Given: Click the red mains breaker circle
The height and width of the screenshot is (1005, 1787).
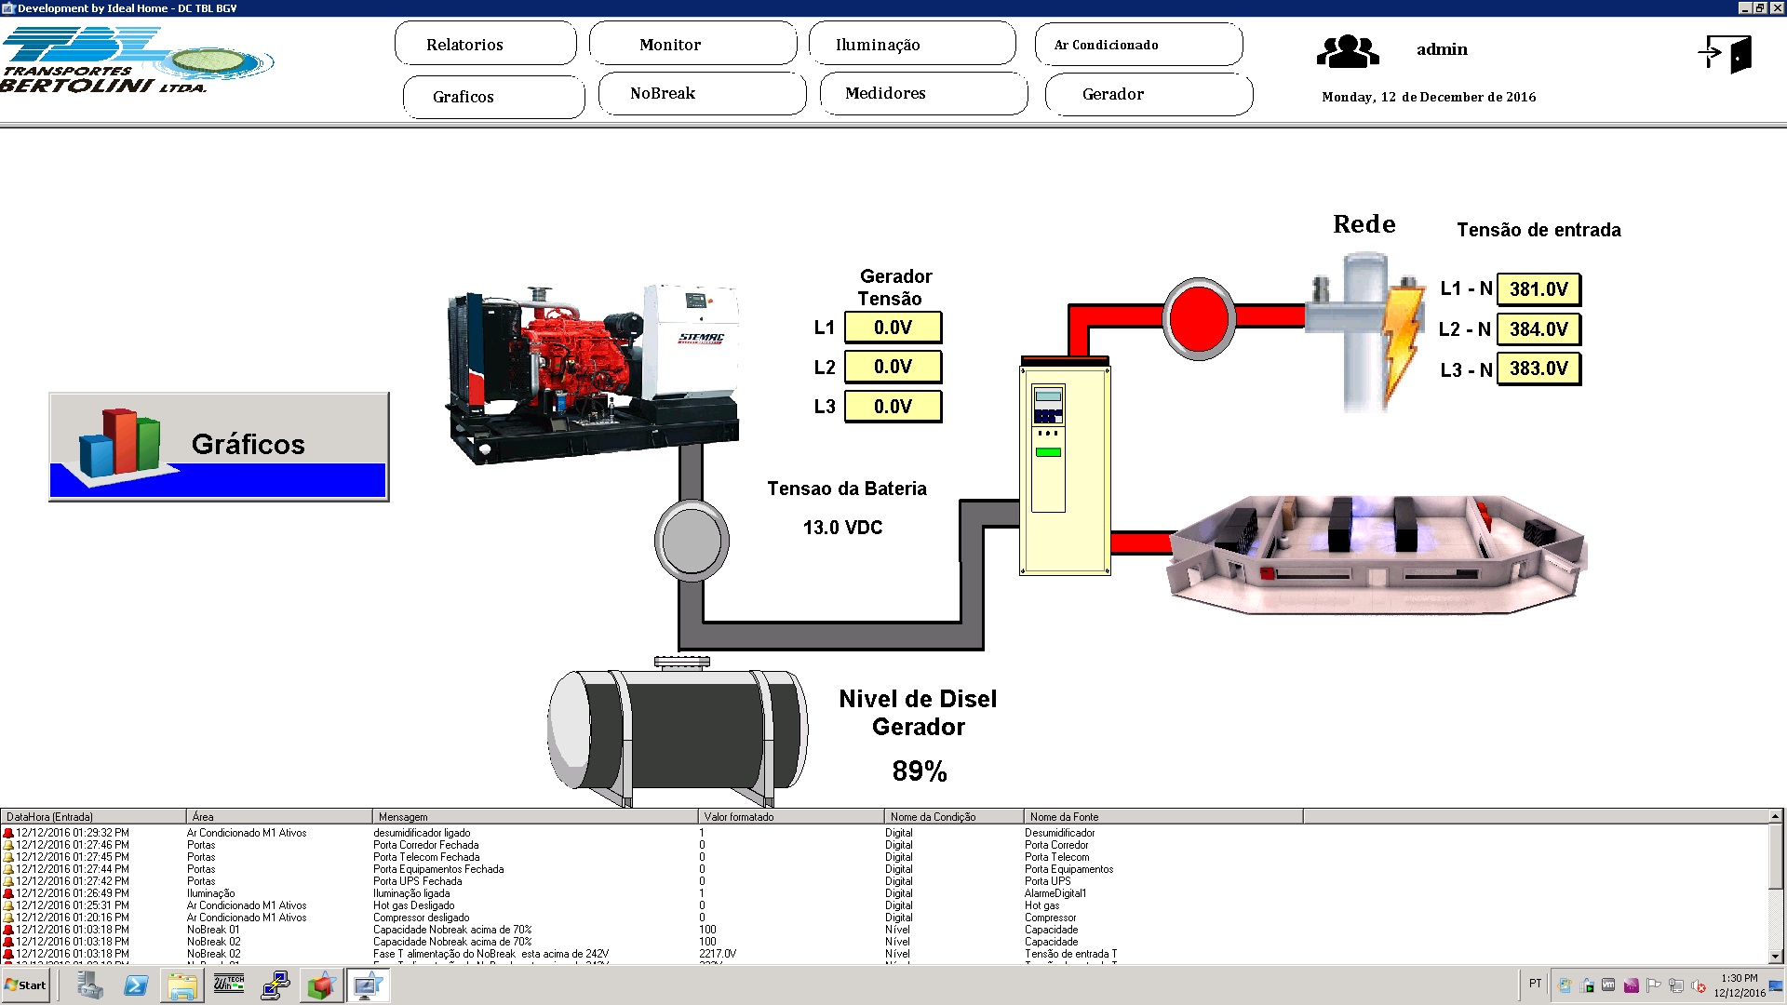Looking at the screenshot, I should click(x=1199, y=318).
